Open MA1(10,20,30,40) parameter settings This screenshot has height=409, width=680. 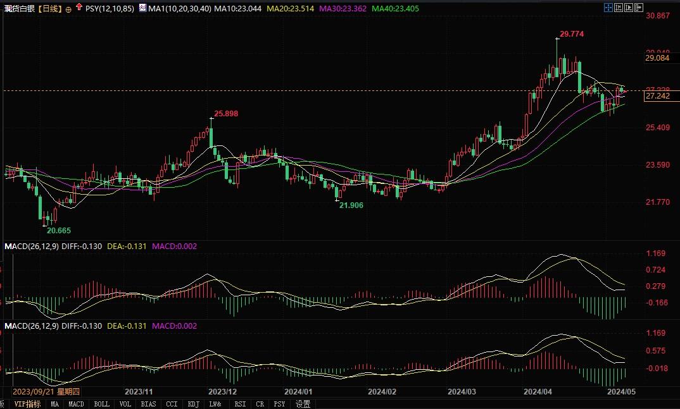click(x=179, y=9)
